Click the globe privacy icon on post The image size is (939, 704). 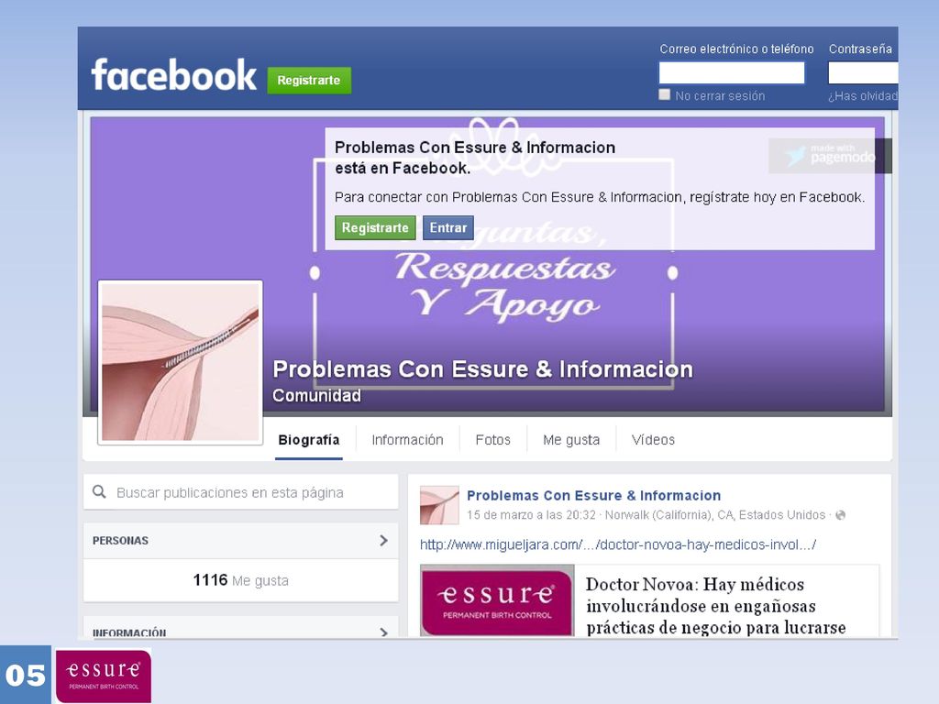pos(841,515)
